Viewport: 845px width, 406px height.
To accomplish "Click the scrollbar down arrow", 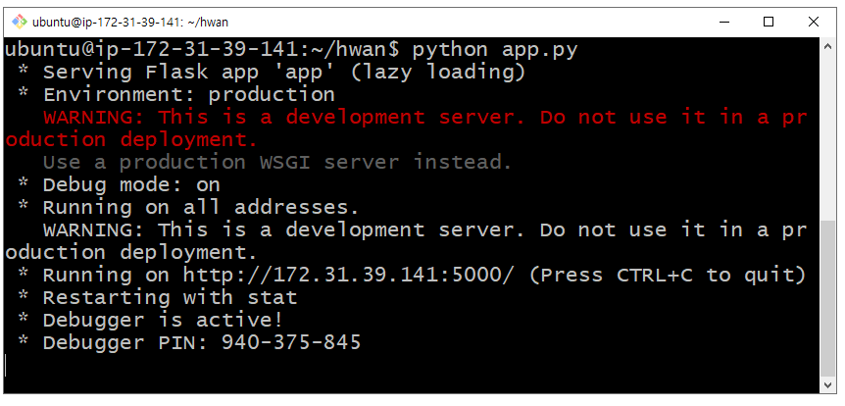I will [827, 385].
